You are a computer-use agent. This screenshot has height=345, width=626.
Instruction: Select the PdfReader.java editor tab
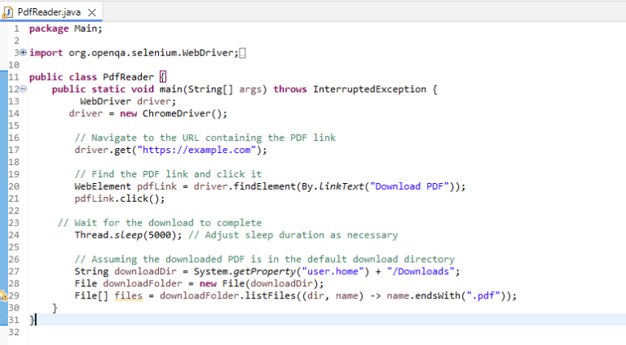click(51, 12)
